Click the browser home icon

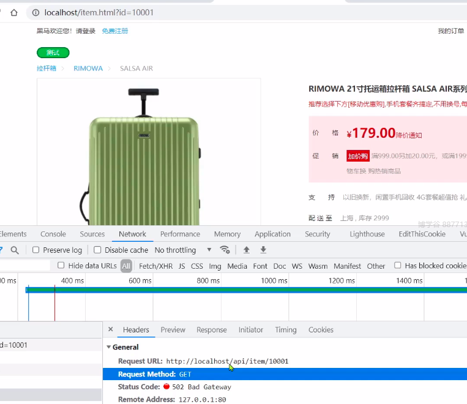14,13
